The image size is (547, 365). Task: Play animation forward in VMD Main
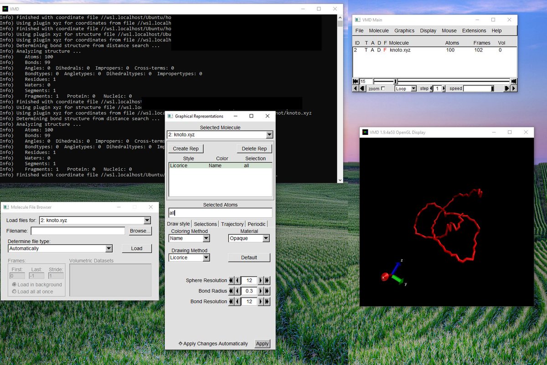point(514,88)
